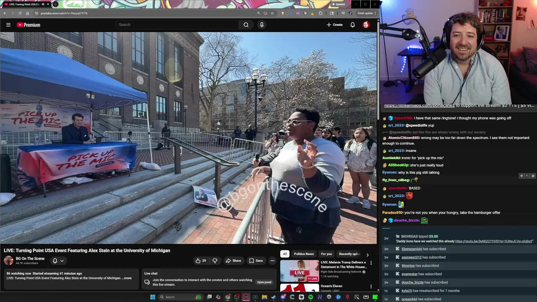537x302 pixels.
Task: Open the browser home page icon
Action: 27,13
